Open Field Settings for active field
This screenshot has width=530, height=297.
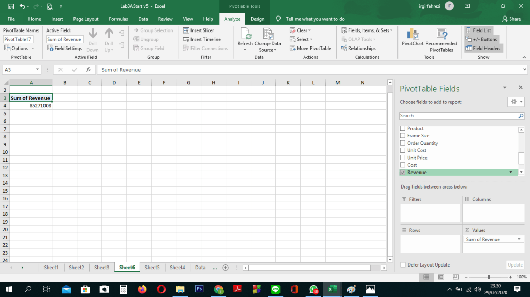tap(65, 48)
